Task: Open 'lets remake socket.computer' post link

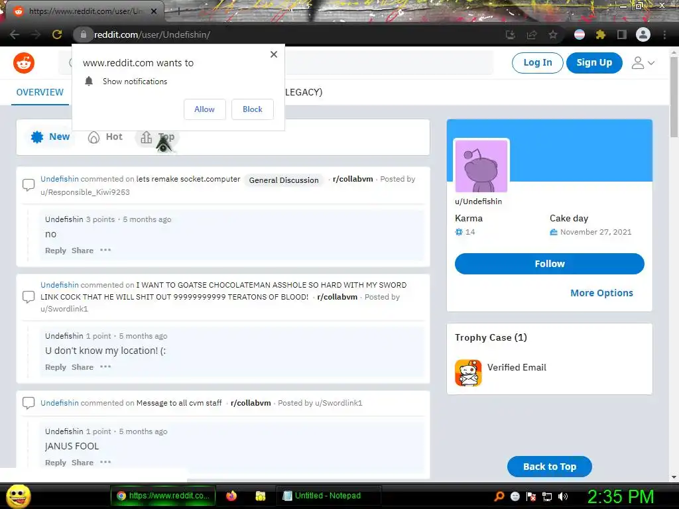Action: tap(188, 179)
